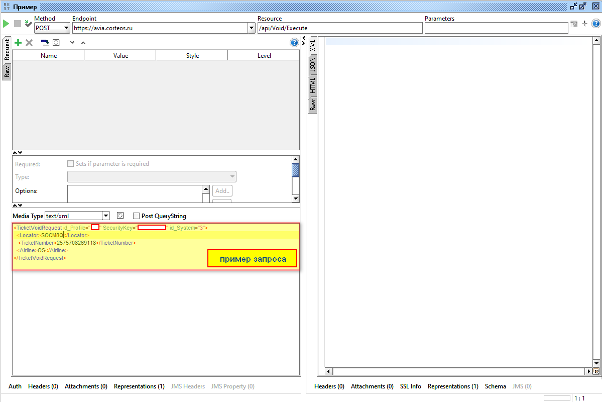This screenshot has height=402, width=602.
Task: Expand the Endpoint dropdown arrow
Action: point(252,28)
